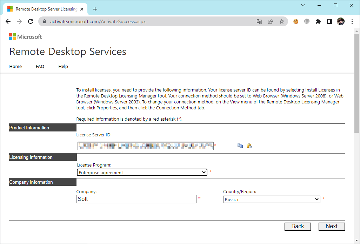Bookmark this page with the star icon

282,21
